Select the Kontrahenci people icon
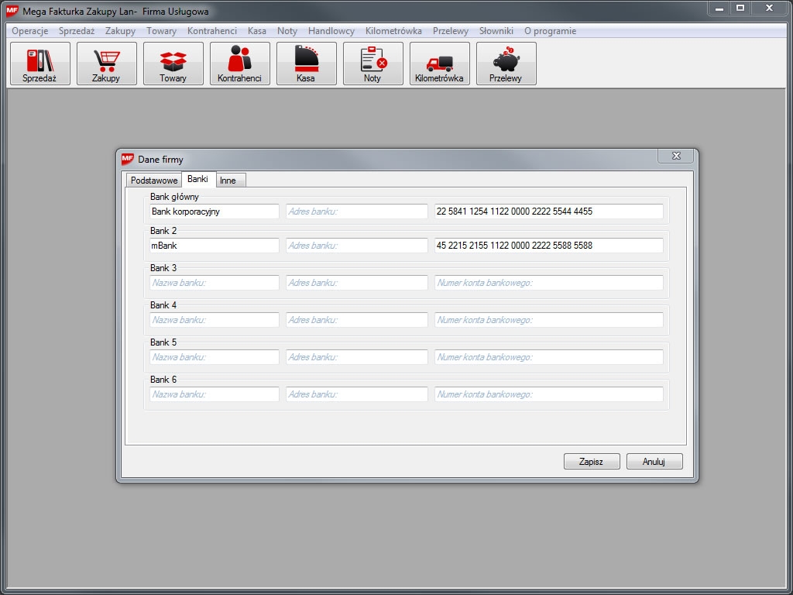 click(x=240, y=64)
